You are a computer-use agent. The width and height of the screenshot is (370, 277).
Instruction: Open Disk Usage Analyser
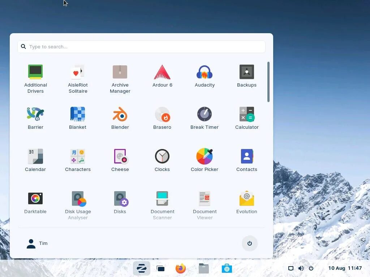pyautogui.click(x=78, y=205)
